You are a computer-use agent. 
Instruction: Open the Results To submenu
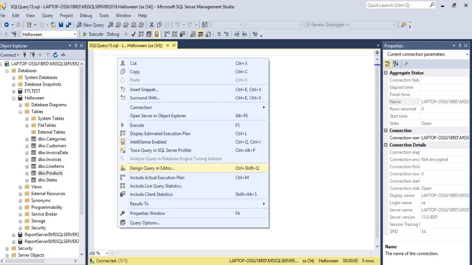193,204
